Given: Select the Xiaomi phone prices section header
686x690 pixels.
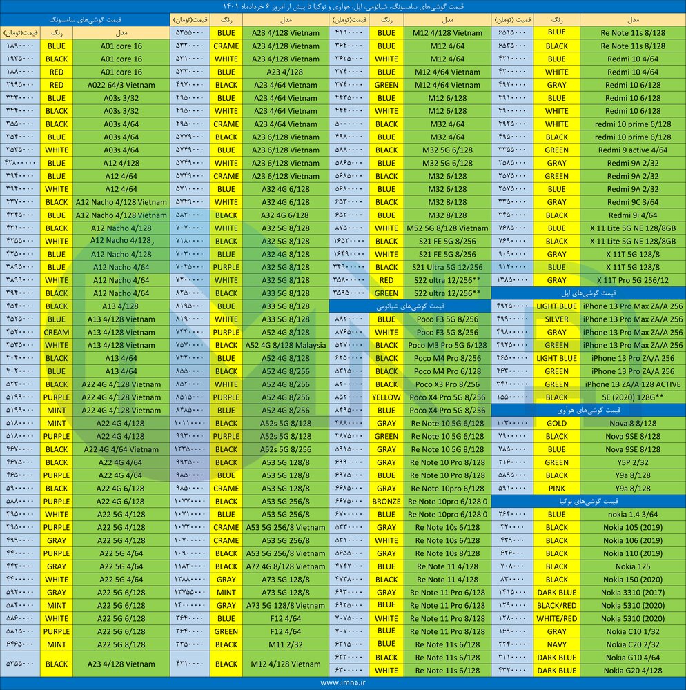Looking at the screenshot, I should pos(411,306).
